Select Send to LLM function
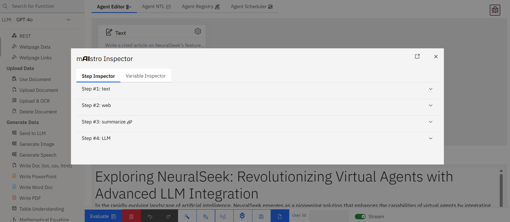The width and height of the screenshot is (510, 222). point(32,133)
